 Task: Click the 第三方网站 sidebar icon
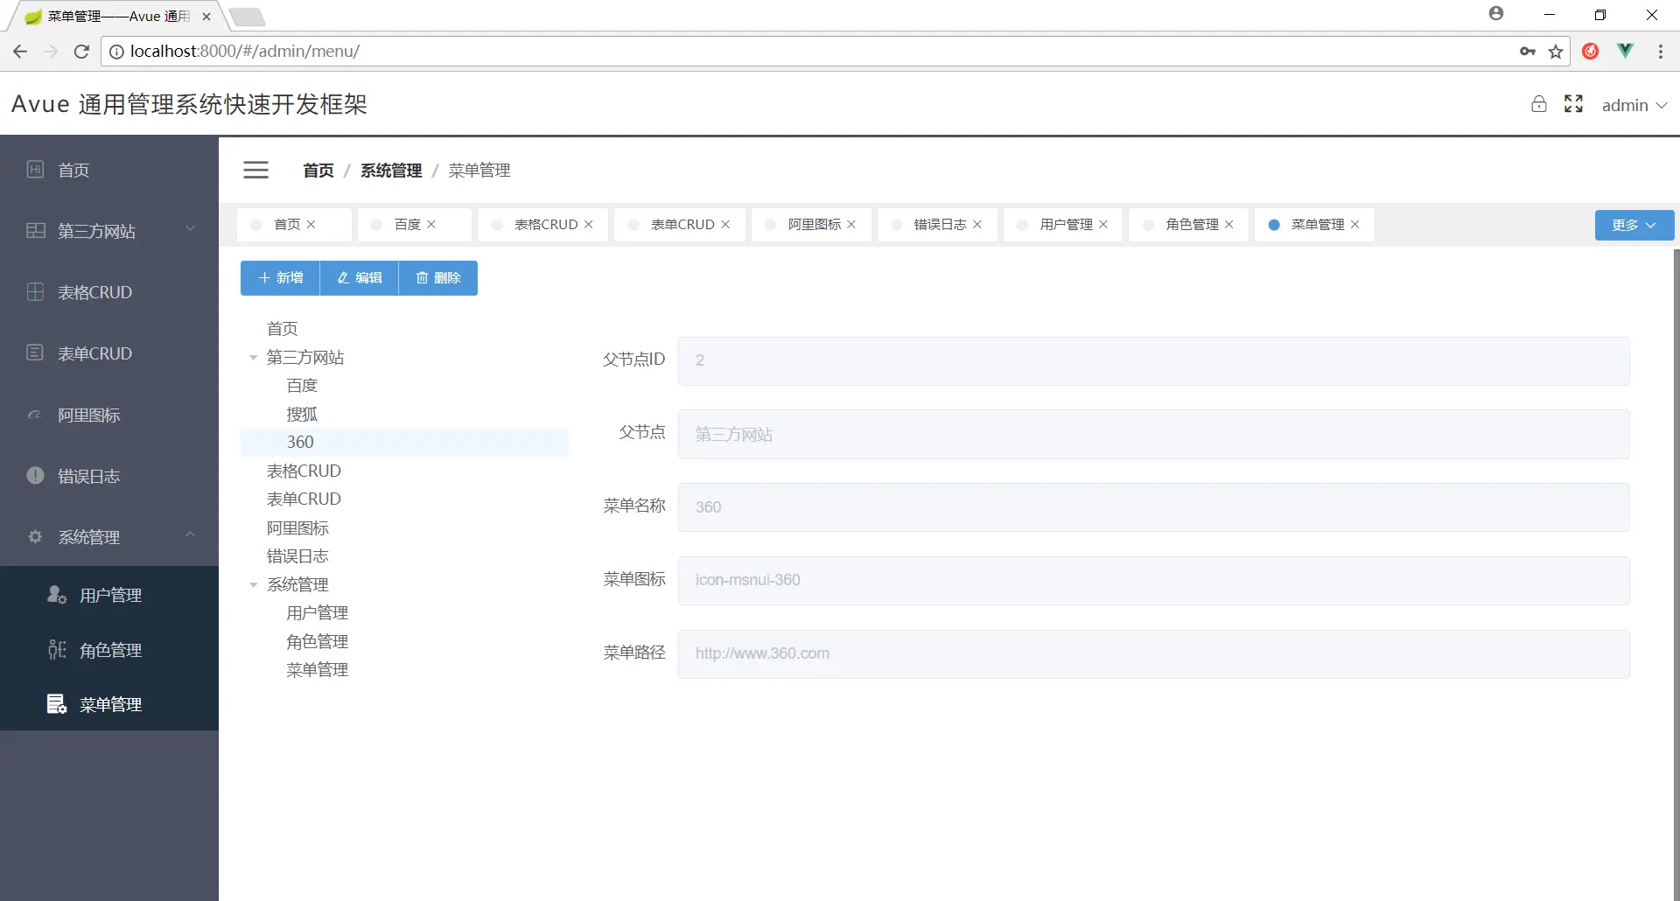(x=36, y=231)
